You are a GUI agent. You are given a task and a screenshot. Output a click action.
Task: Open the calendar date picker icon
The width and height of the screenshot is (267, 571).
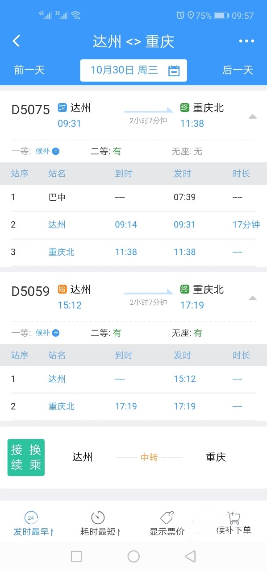174,70
